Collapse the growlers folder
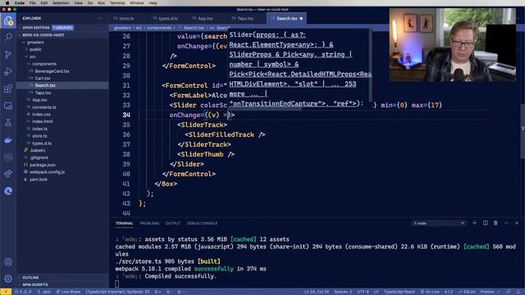 pyautogui.click(x=35, y=43)
